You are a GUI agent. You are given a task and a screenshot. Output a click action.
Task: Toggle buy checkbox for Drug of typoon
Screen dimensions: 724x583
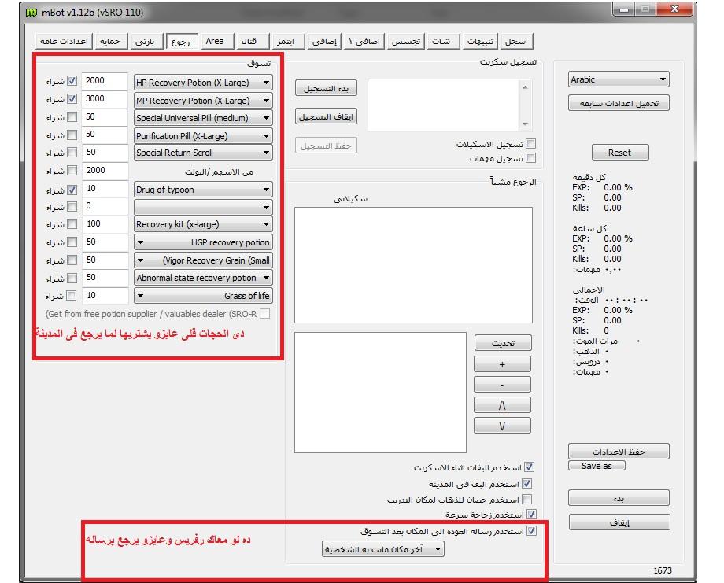click(x=72, y=190)
